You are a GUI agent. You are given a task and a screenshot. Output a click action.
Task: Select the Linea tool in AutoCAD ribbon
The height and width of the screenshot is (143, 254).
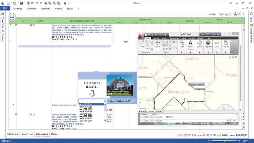(x=142, y=44)
